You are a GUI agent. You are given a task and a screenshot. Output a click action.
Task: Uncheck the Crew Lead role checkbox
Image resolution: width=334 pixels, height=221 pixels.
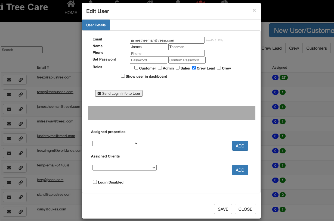tap(194, 68)
